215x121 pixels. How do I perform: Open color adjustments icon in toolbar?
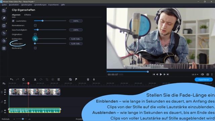(x=53, y=79)
